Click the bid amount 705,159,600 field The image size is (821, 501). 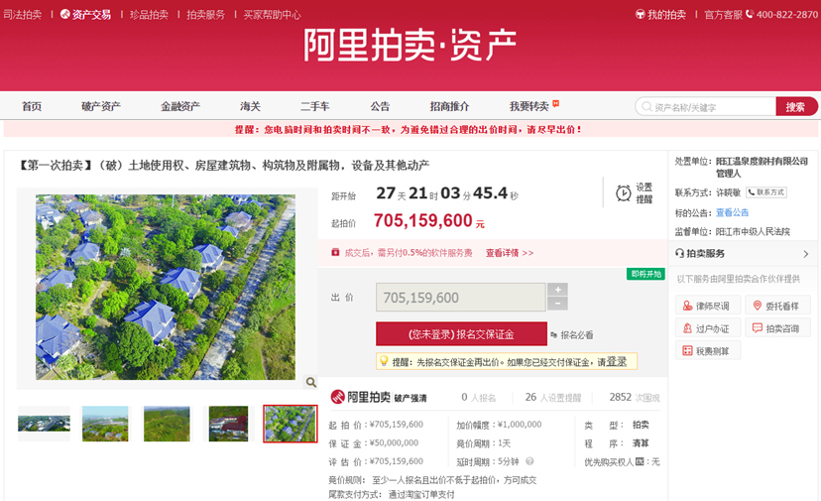point(461,298)
